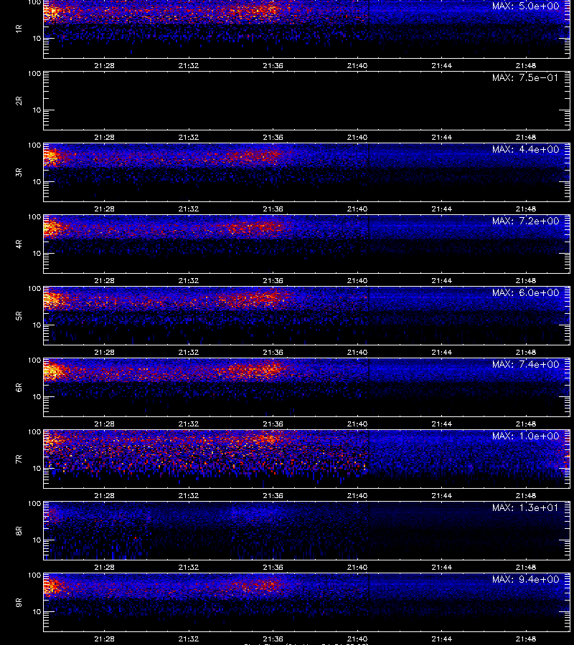Click 21:32 time label below panel 2R

coord(189,138)
